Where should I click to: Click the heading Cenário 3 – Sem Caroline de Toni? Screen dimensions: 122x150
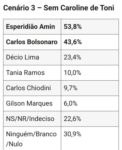(x=59, y=8)
